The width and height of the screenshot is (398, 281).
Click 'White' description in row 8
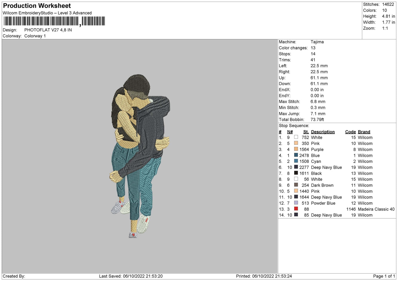point(316,179)
